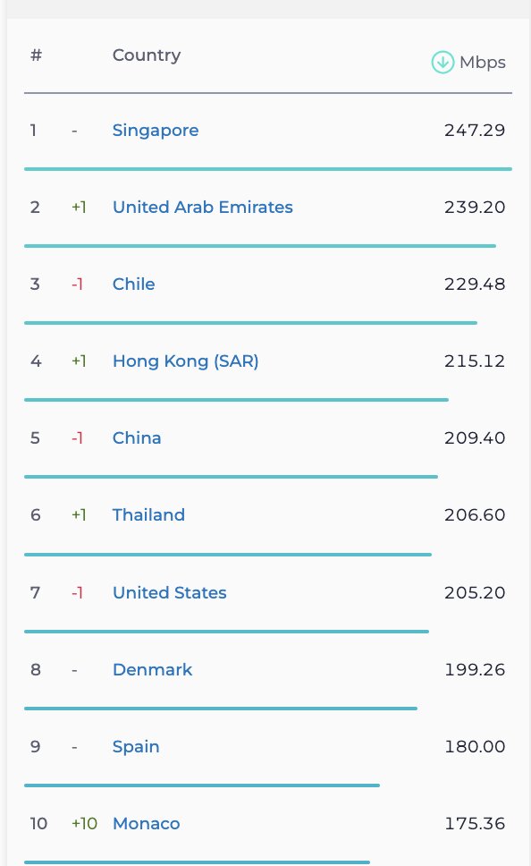Open the Singapore country page
The image size is (531, 866).
click(x=156, y=131)
